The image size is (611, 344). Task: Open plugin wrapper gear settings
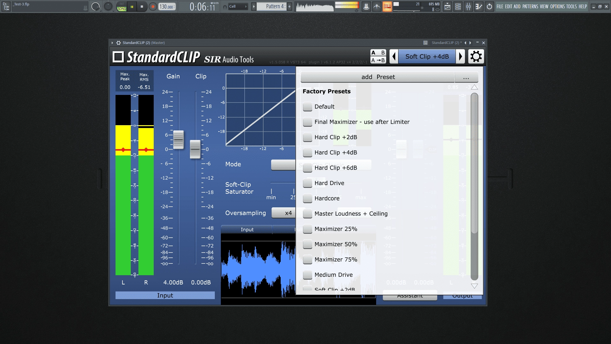point(118,43)
